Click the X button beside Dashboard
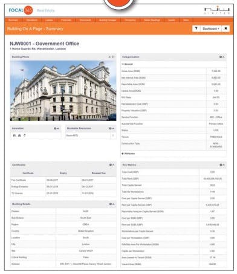 [226, 28]
